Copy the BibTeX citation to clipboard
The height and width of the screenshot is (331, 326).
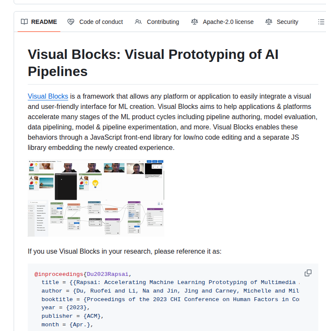coord(308,273)
